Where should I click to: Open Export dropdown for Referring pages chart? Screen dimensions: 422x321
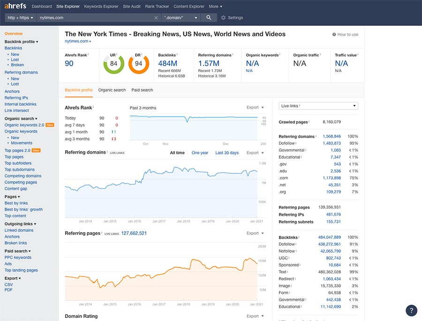[x=255, y=233]
